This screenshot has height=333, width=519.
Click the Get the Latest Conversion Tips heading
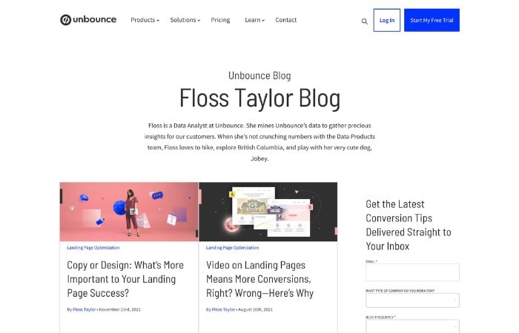[409, 225]
